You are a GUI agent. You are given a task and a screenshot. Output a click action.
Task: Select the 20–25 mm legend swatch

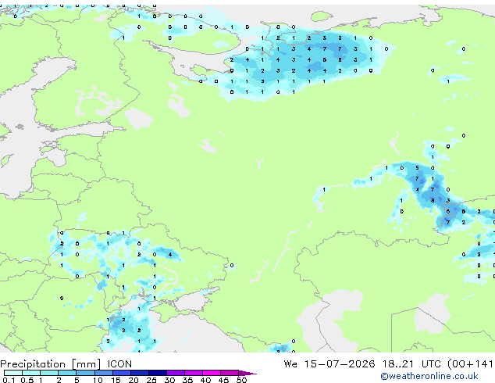139,373
